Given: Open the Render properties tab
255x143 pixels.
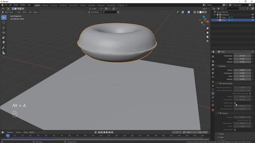Looking at the screenshot, I should coord(213,62).
